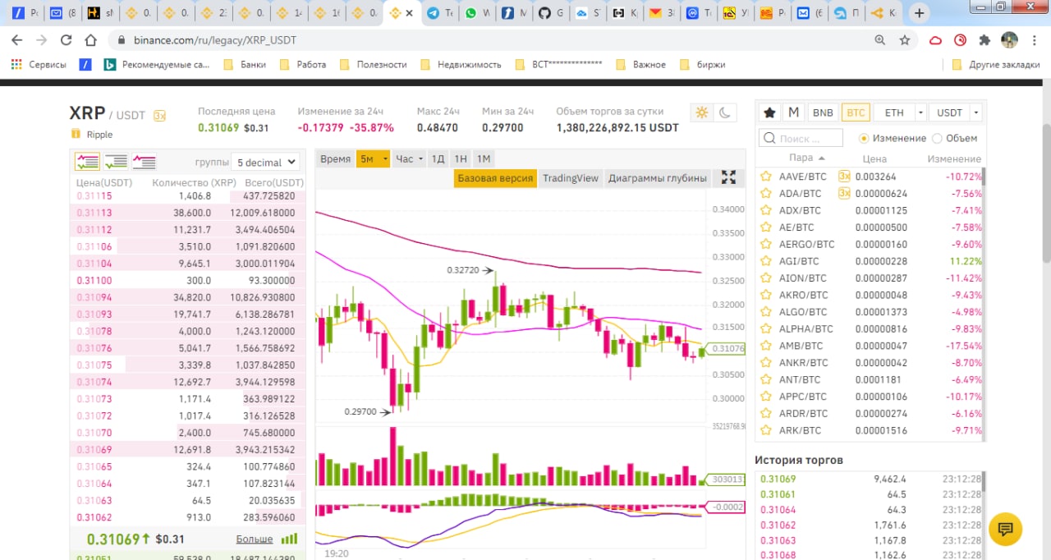Open the APPC/BTC pair row
1051x560 pixels.
870,397
